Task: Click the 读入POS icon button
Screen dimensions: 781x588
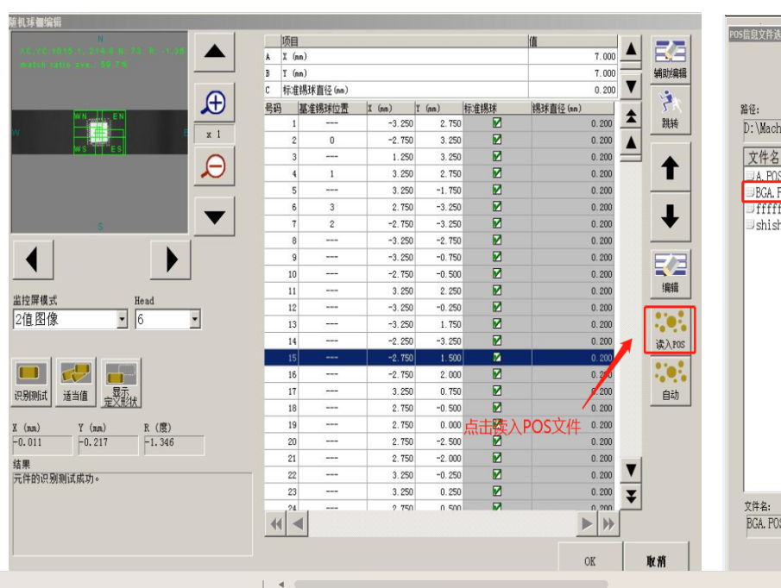Action: click(x=670, y=329)
